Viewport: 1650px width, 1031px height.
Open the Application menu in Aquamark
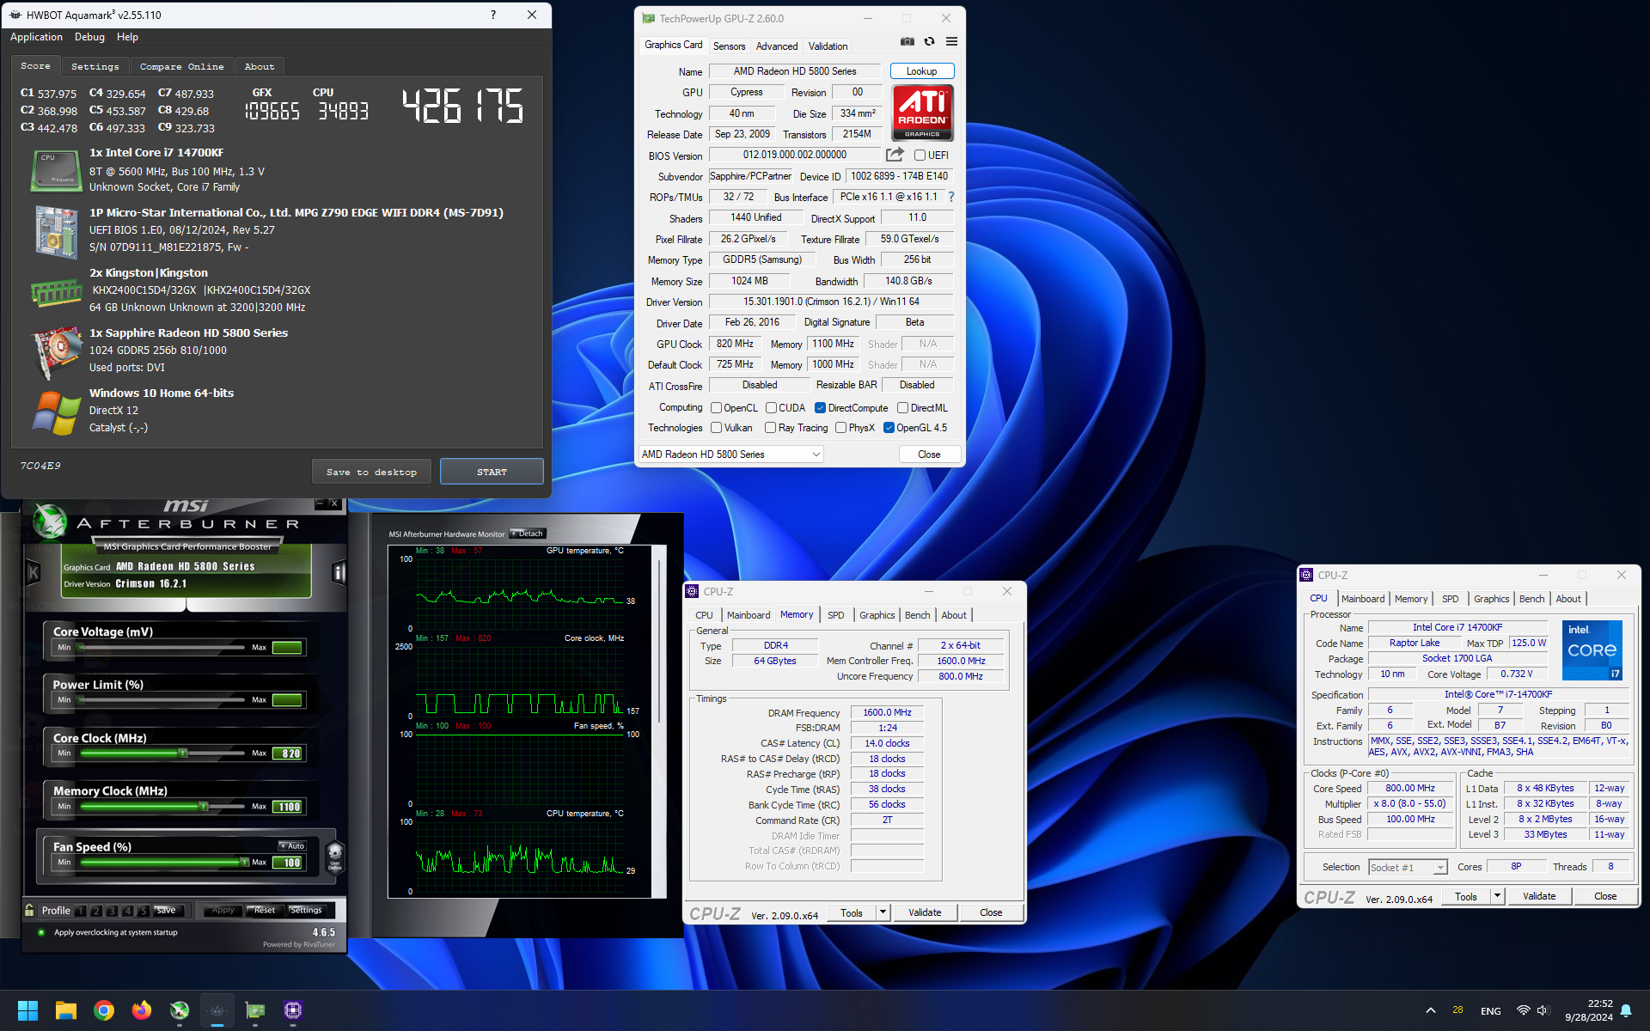coord(36,37)
